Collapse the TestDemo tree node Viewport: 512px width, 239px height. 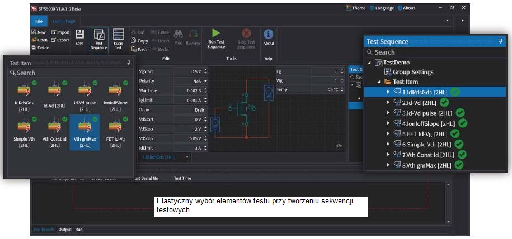pyautogui.click(x=369, y=63)
